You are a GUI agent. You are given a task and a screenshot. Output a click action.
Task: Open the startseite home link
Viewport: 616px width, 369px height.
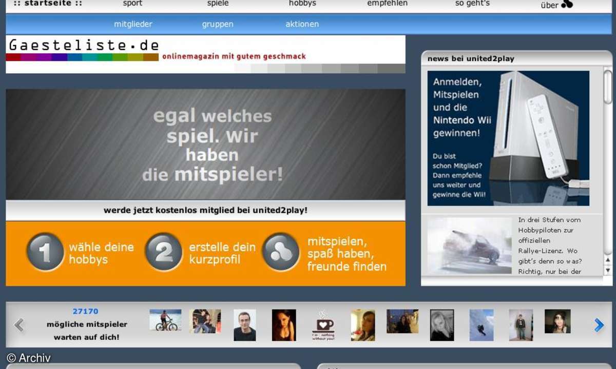(x=48, y=4)
